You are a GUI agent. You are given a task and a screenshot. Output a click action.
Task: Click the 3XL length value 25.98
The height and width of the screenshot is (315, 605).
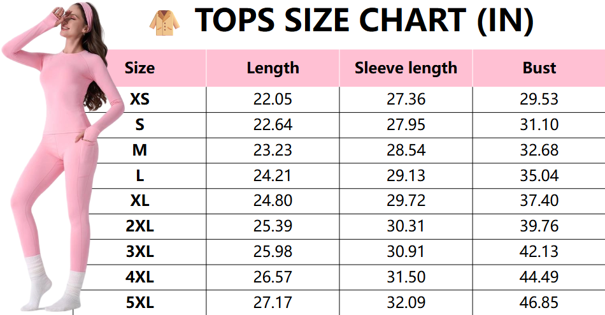pyautogui.click(x=273, y=252)
